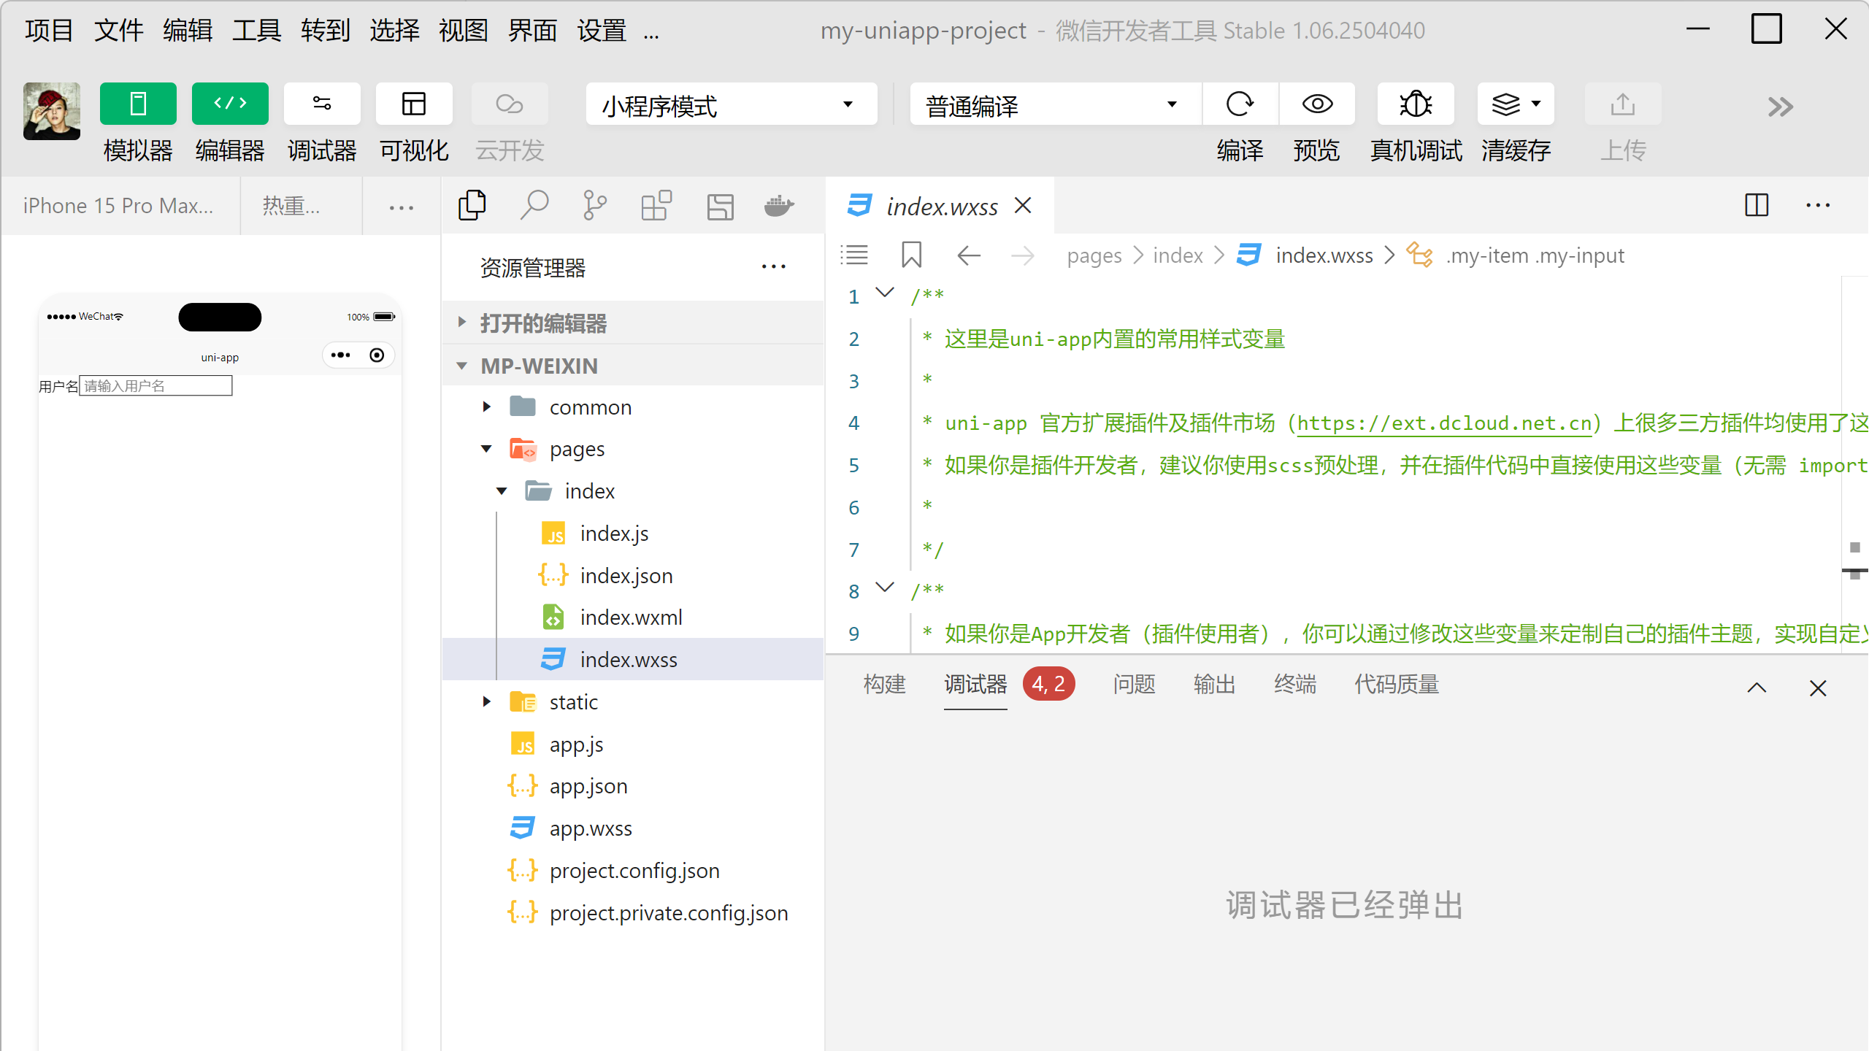Click the bookmark icon in editor bar
The width and height of the screenshot is (1869, 1051).
tap(911, 255)
